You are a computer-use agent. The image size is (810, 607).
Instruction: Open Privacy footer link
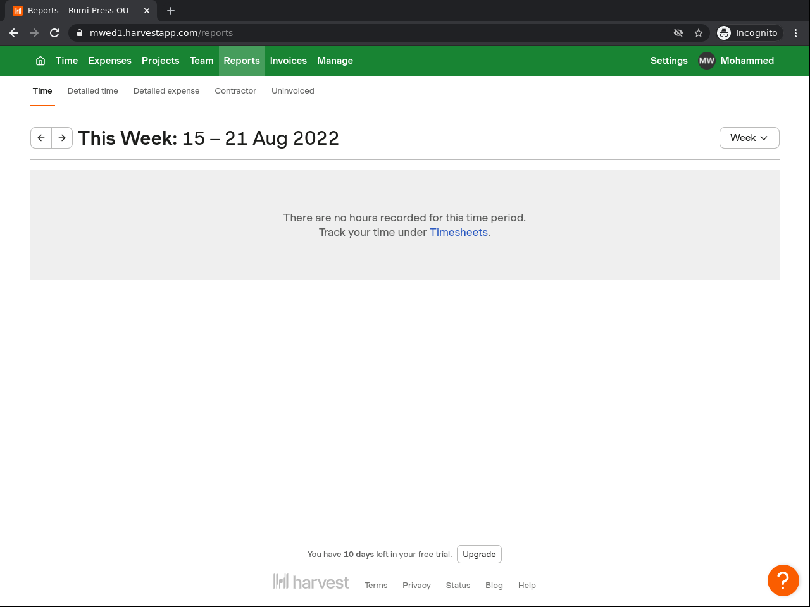(416, 586)
